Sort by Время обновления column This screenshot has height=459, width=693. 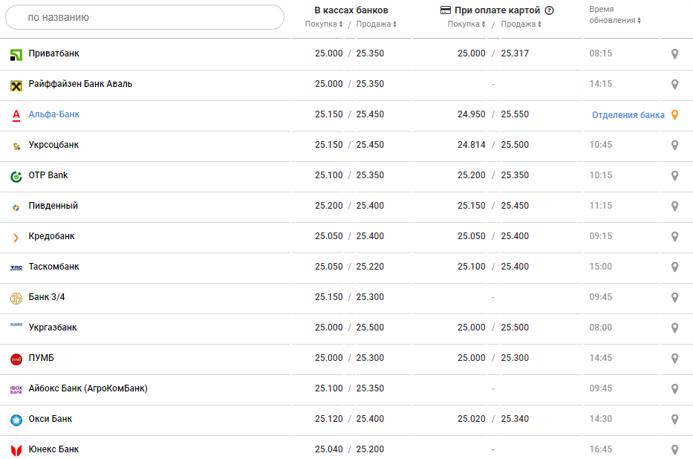(615, 20)
